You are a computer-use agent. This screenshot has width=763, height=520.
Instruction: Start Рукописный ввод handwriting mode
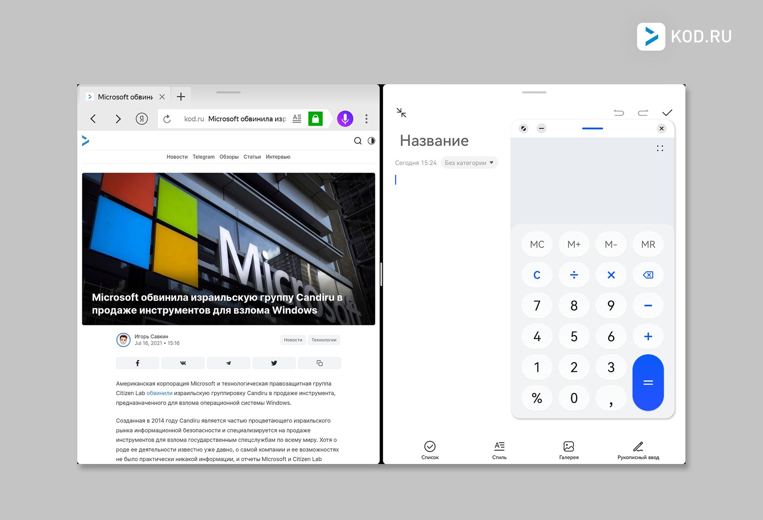(x=638, y=450)
